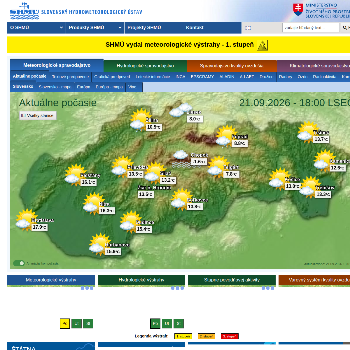The height and width of the screenshot is (350, 350).
Task: Open the Radary tab
Action: pyautogui.click(x=286, y=77)
